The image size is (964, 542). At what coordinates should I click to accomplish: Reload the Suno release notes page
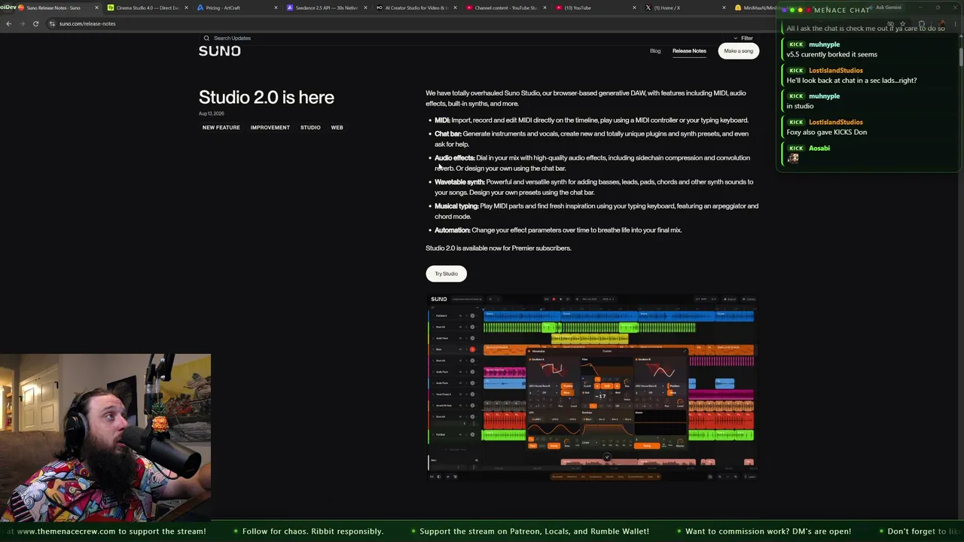35,23
